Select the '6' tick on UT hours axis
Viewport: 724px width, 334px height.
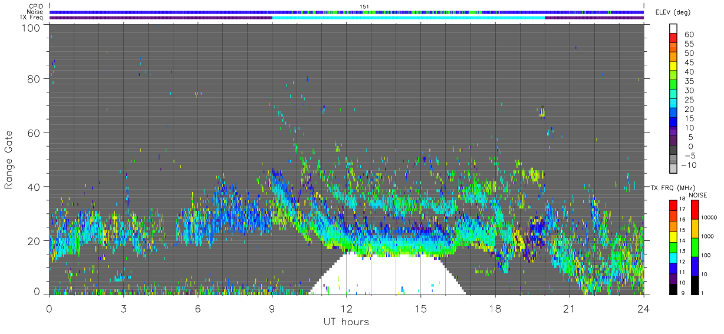pyautogui.click(x=198, y=309)
